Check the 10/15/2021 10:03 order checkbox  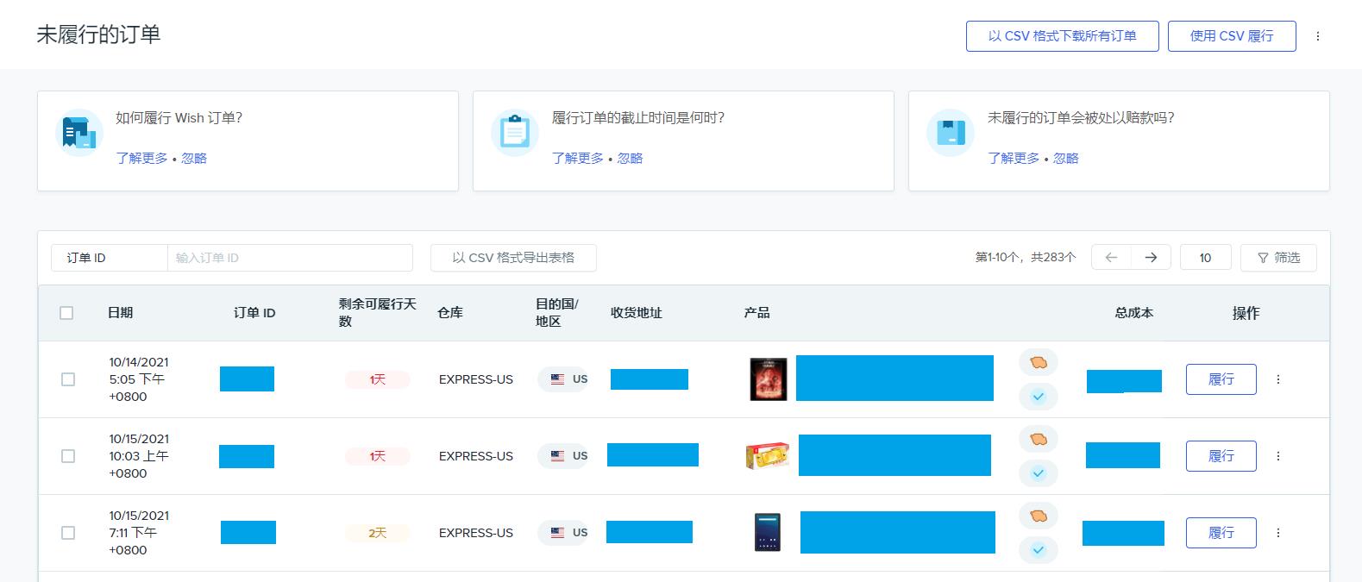[68, 456]
